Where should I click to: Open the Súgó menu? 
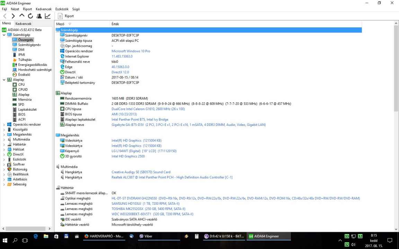(76, 9)
